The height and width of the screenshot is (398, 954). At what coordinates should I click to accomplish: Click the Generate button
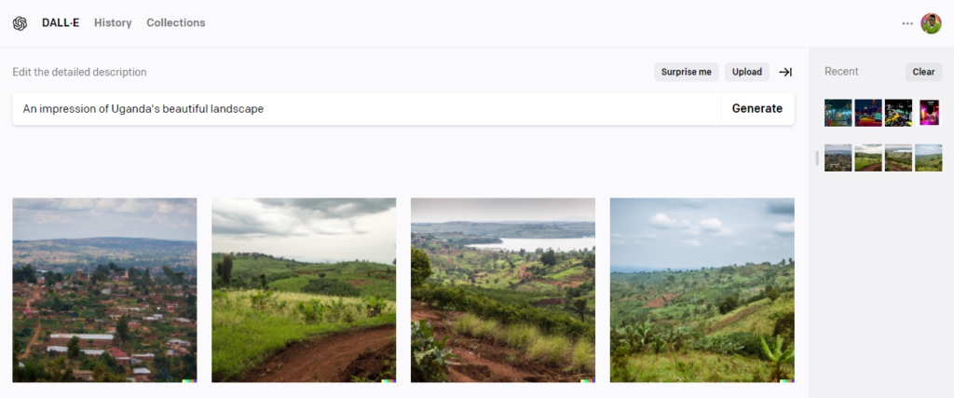tap(757, 109)
